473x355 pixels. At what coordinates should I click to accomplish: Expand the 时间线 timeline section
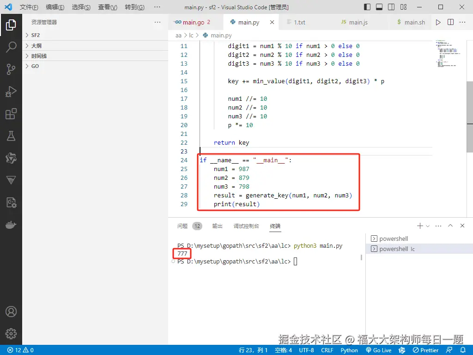tap(95, 56)
